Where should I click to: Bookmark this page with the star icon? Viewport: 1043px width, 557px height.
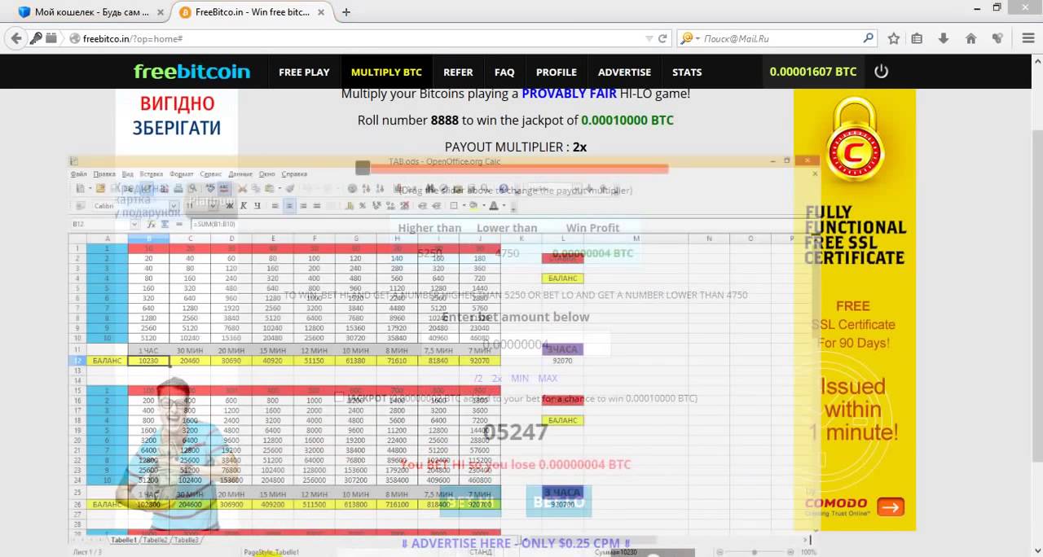tap(894, 38)
